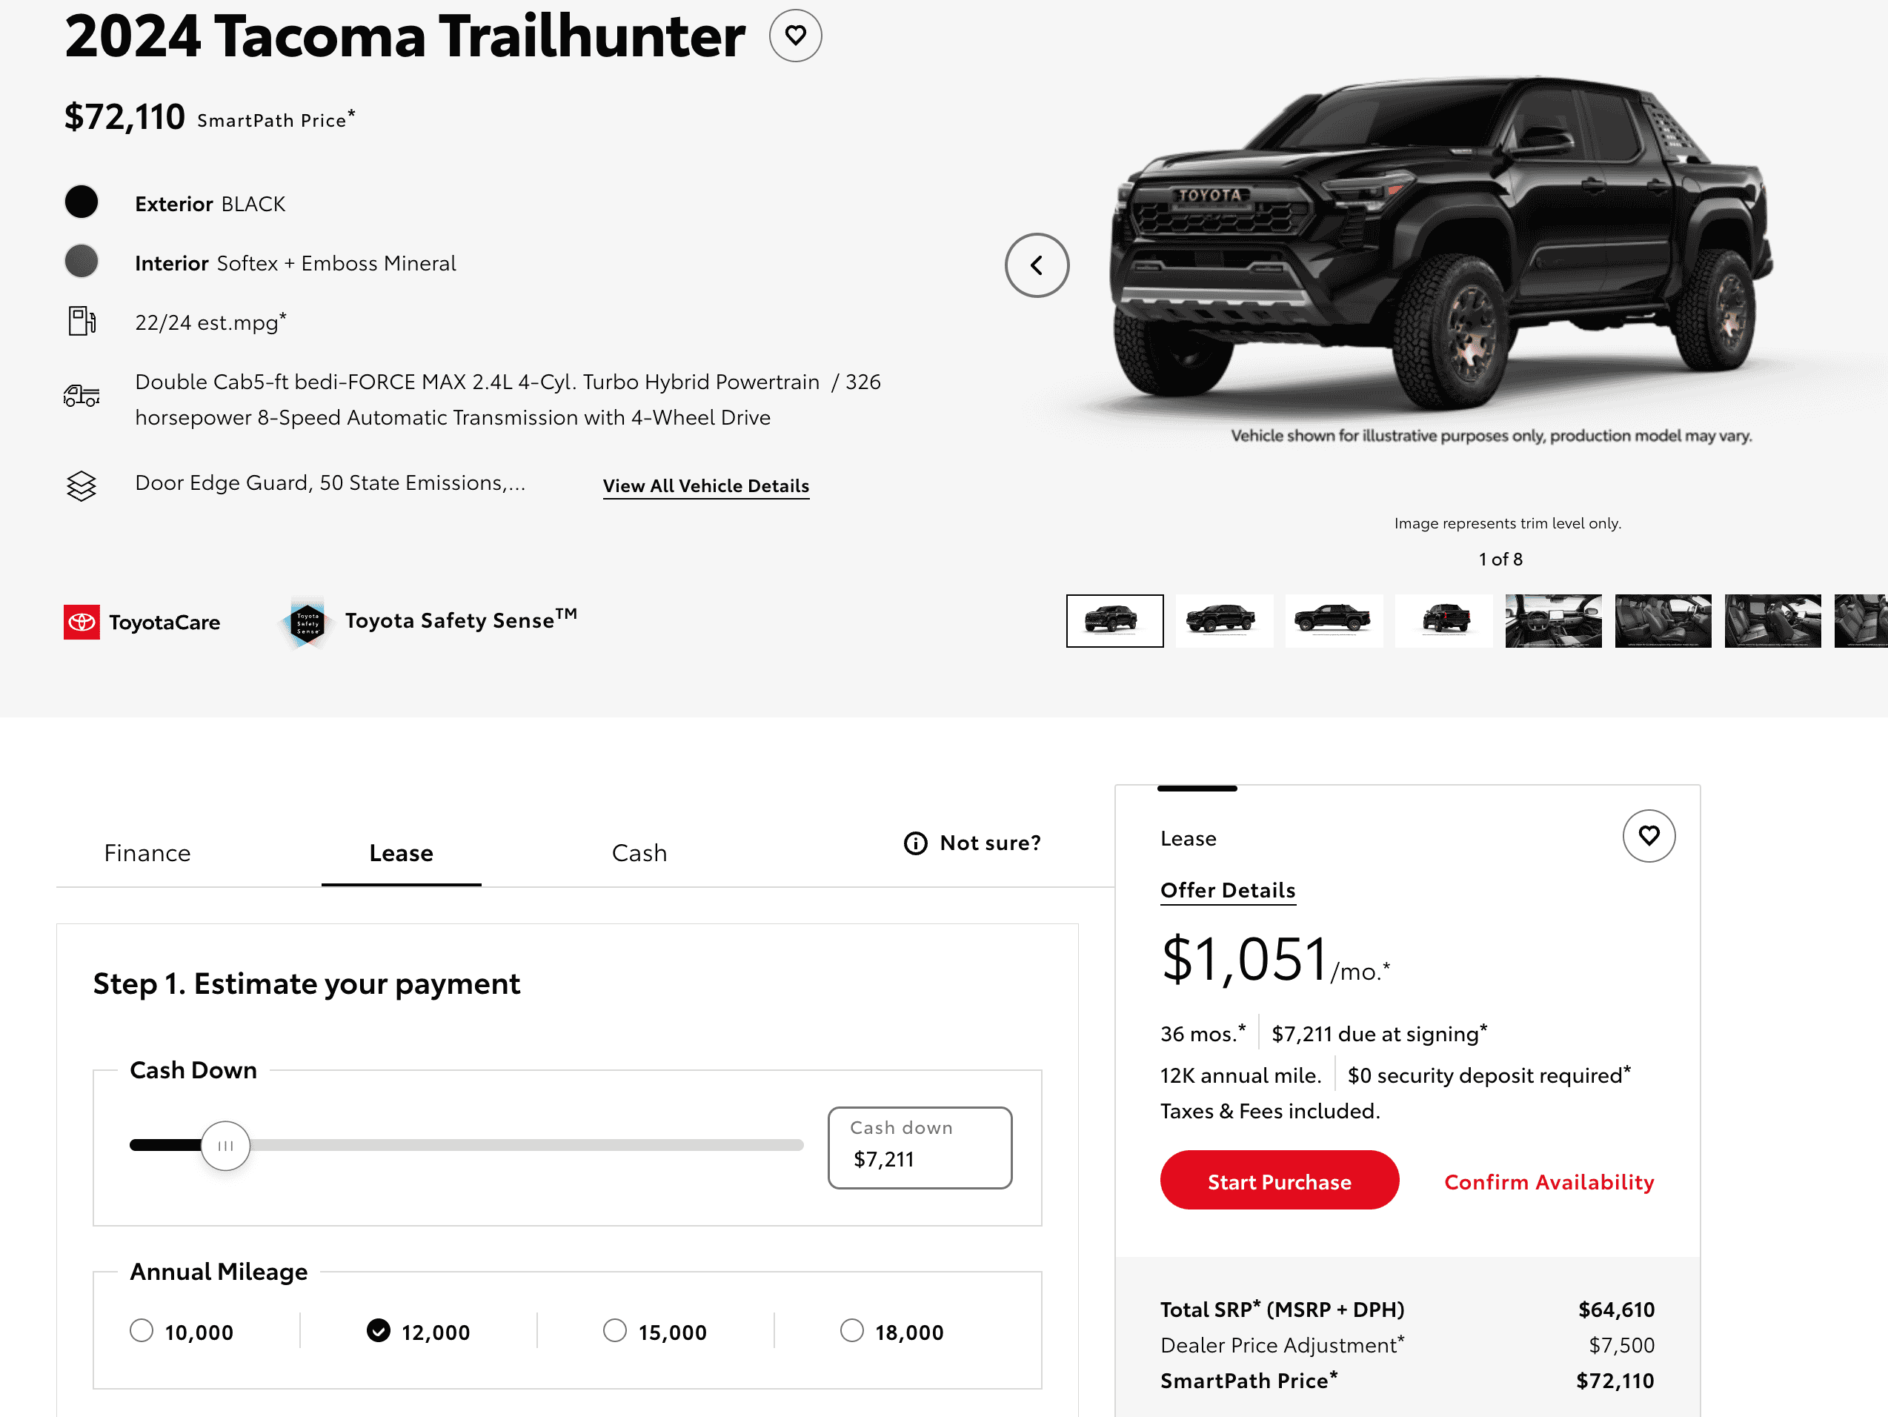The width and height of the screenshot is (1888, 1417).
Task: Click the fuel pump mpg icon
Action: pos(82,322)
